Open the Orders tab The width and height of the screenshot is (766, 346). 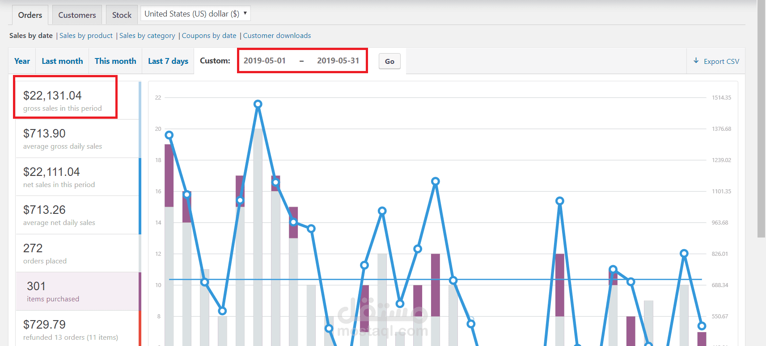pyautogui.click(x=30, y=15)
